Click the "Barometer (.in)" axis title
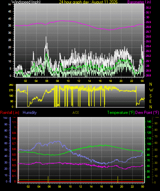This screenshot has width=160, height=191. point(139,2)
